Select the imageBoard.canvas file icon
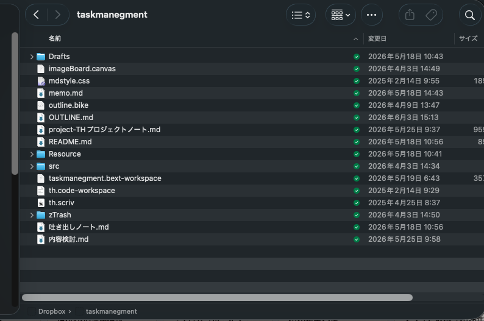 point(41,69)
